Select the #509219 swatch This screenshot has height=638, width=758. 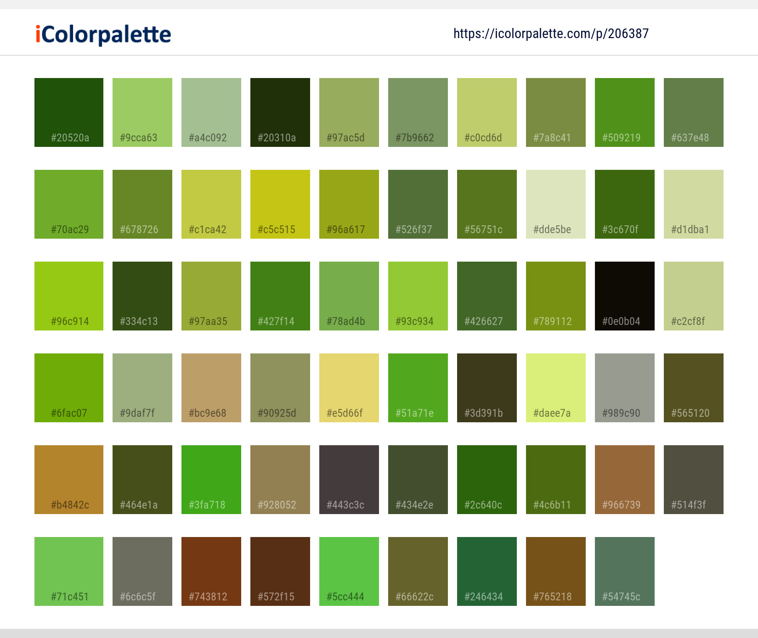pos(625,112)
